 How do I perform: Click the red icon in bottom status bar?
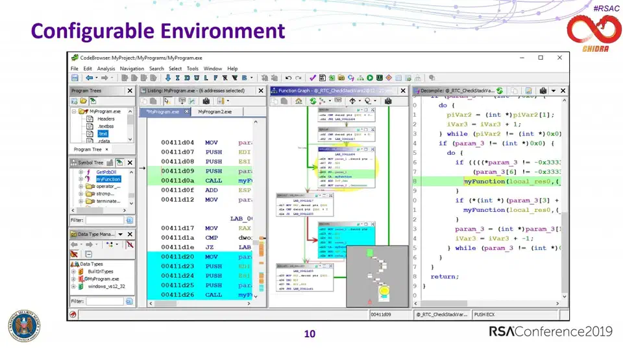tap(73, 315)
